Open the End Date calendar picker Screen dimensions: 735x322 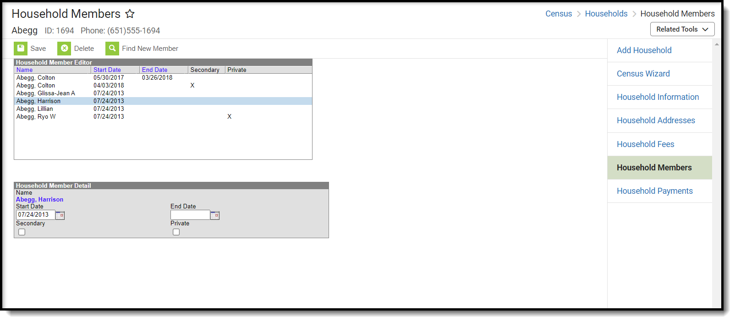tap(215, 215)
